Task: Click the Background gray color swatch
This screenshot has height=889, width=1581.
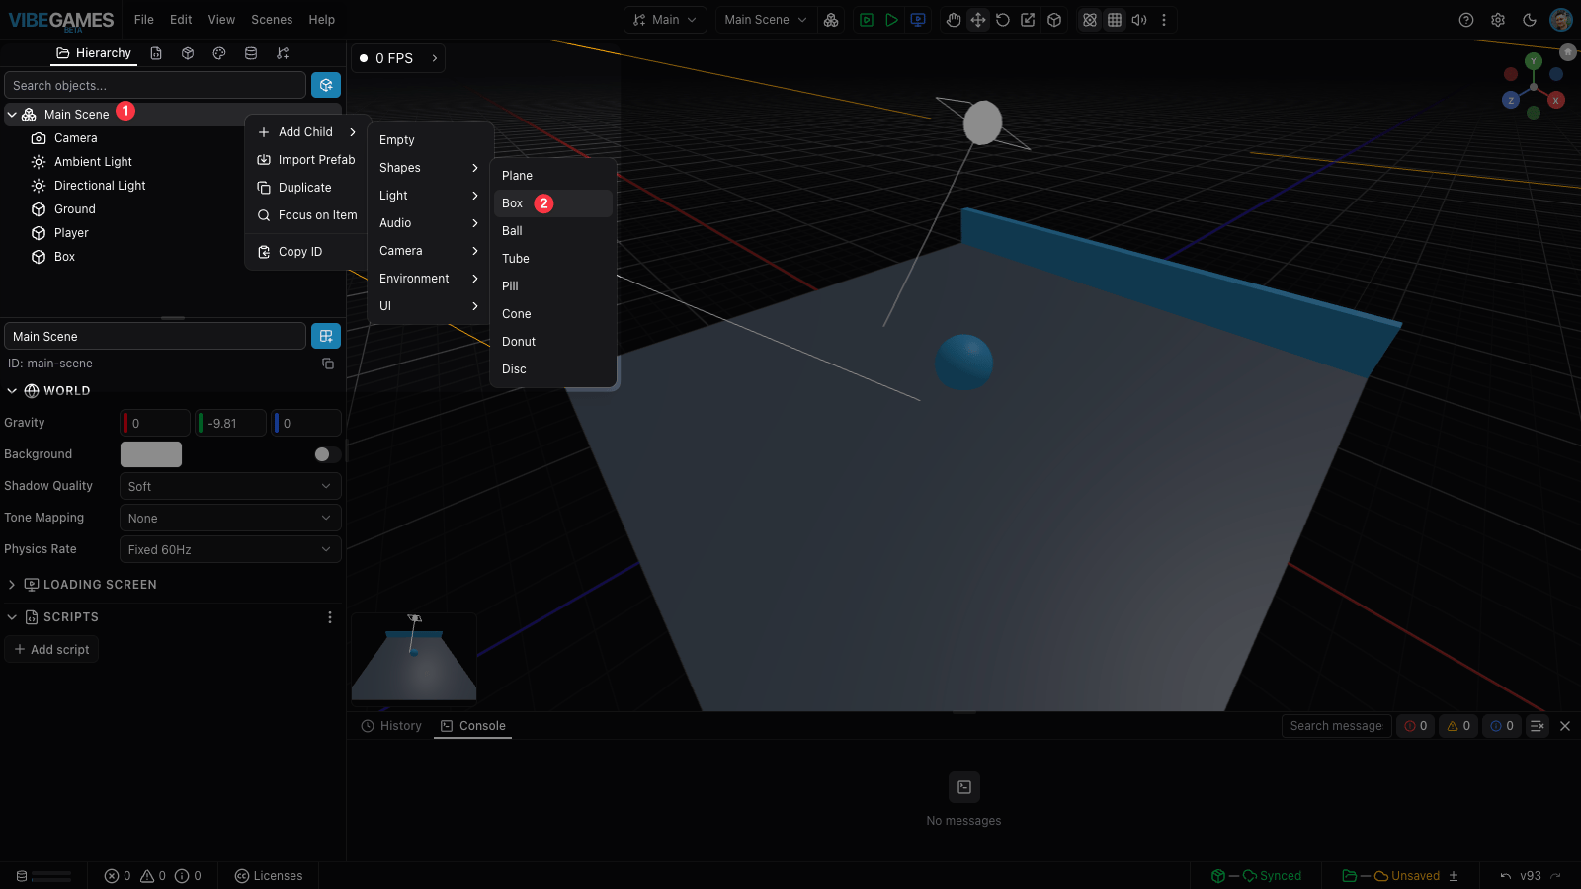Action: pyautogui.click(x=151, y=454)
